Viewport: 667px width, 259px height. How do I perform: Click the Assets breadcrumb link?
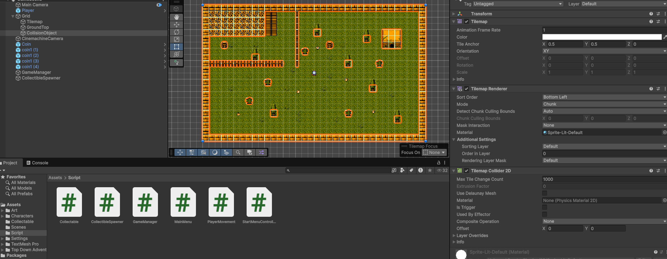pos(55,178)
